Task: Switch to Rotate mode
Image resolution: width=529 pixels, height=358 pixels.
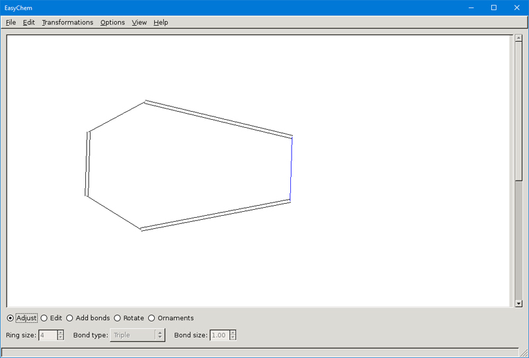Action: click(117, 318)
